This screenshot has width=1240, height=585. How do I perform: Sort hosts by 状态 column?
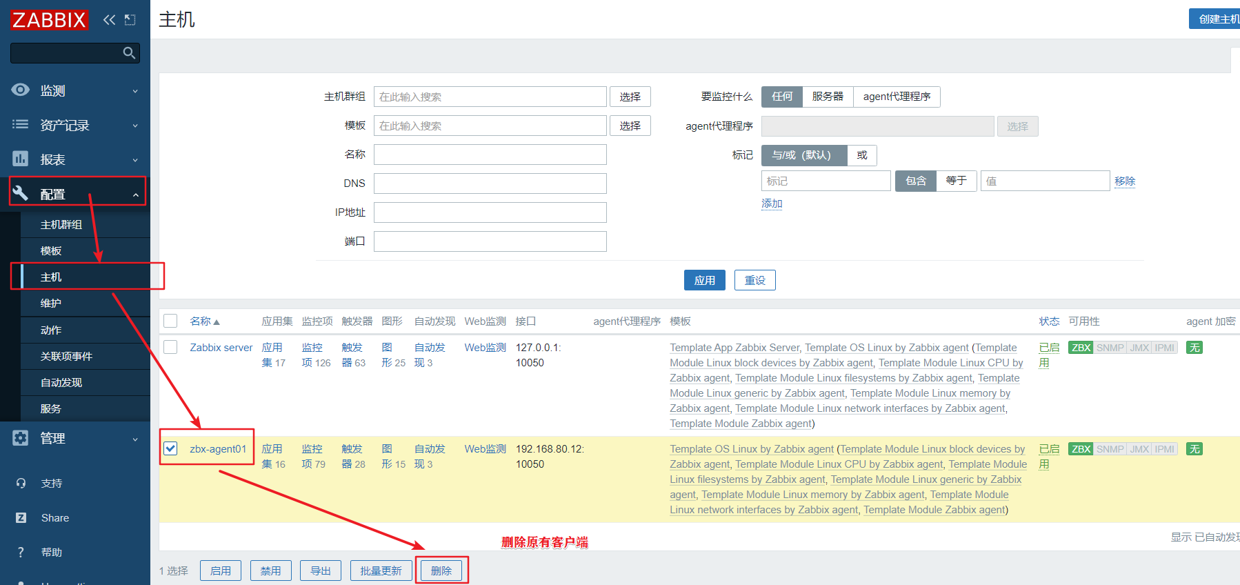(1049, 321)
